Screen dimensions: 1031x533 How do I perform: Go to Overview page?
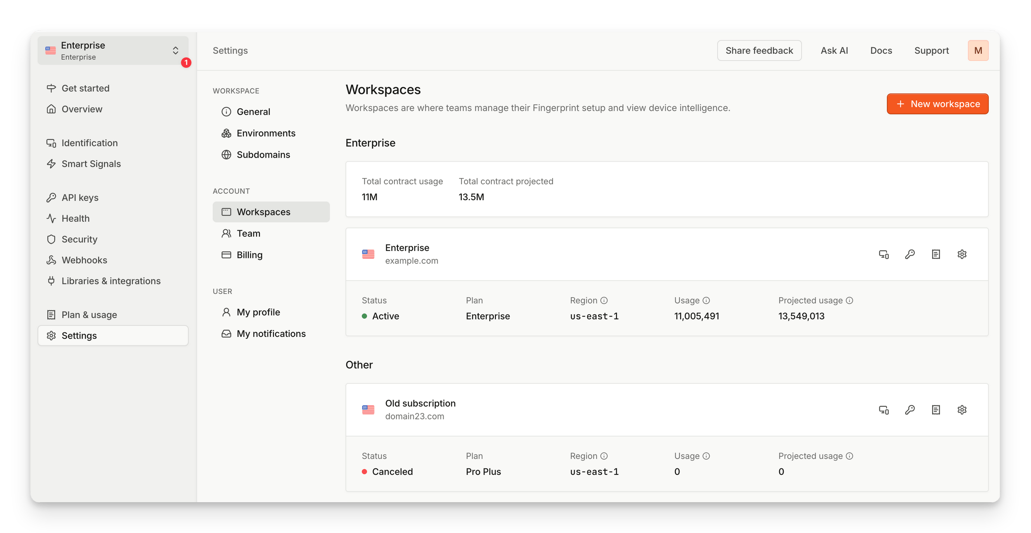coord(113,109)
